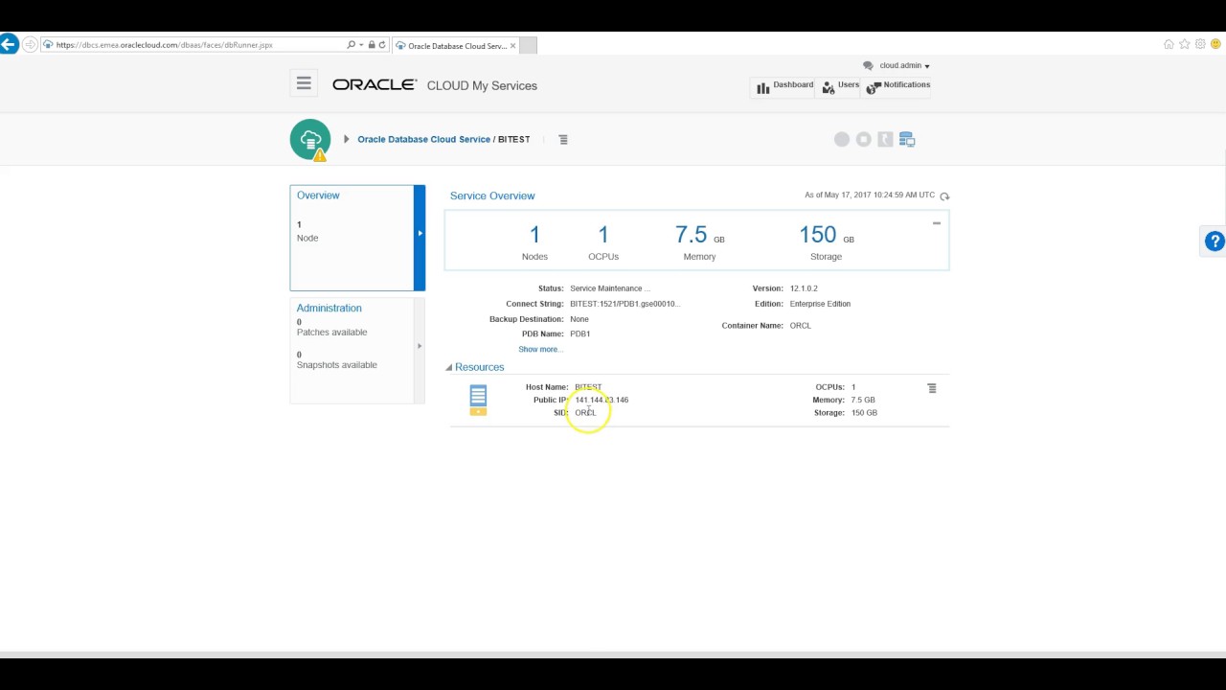Click the chat bubbles icon beside cloud.admin

[x=868, y=66]
